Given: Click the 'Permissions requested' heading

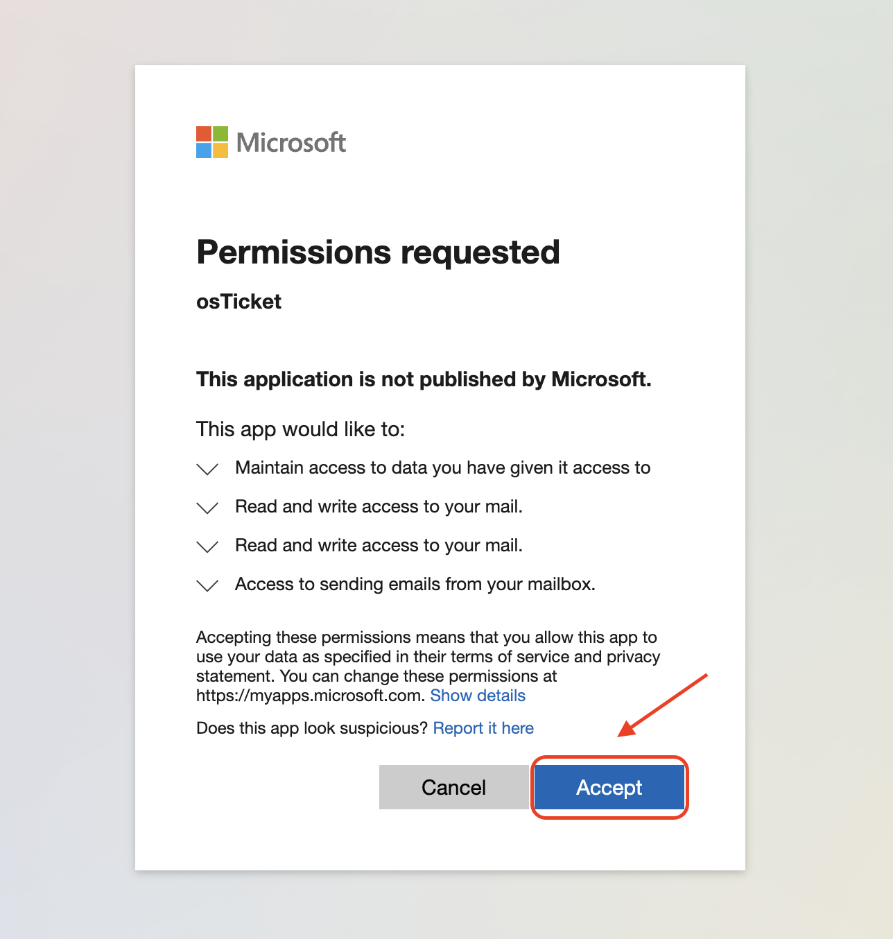Looking at the screenshot, I should click(x=378, y=252).
